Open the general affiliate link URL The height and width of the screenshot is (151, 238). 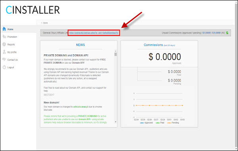(94, 33)
